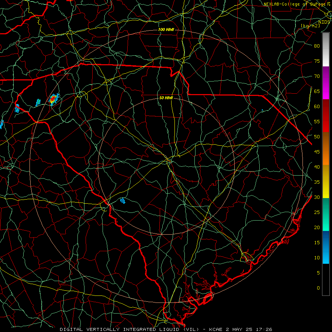Click the "2 MAY 25" date in the footer
The width and height of the screenshot is (332, 332).
[240, 329]
